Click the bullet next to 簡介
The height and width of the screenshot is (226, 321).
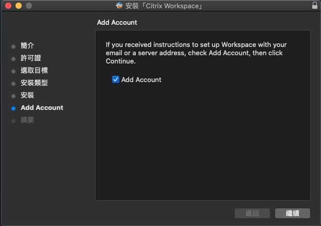pyautogui.click(x=13, y=46)
